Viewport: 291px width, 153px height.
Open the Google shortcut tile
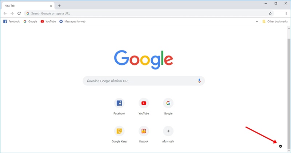pos(168,106)
